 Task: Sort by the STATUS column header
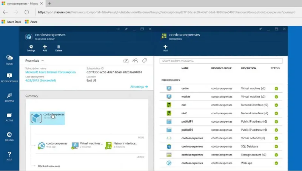coord(275,68)
